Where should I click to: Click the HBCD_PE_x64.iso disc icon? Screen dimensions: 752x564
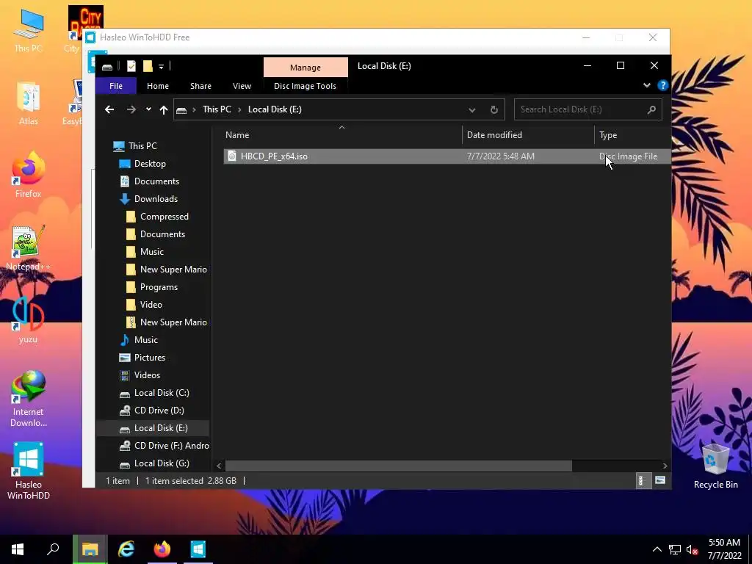click(x=231, y=156)
